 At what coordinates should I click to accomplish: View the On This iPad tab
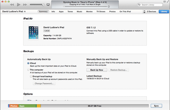(x=125, y=11)
